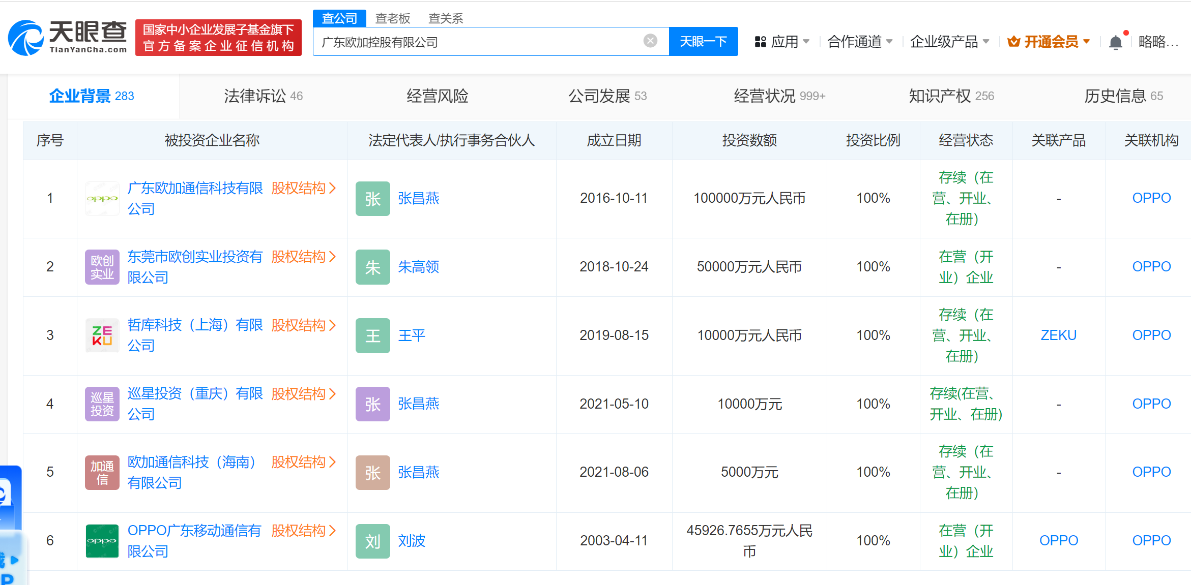
Task: Click the TianYanCha logo
Action: click(67, 38)
